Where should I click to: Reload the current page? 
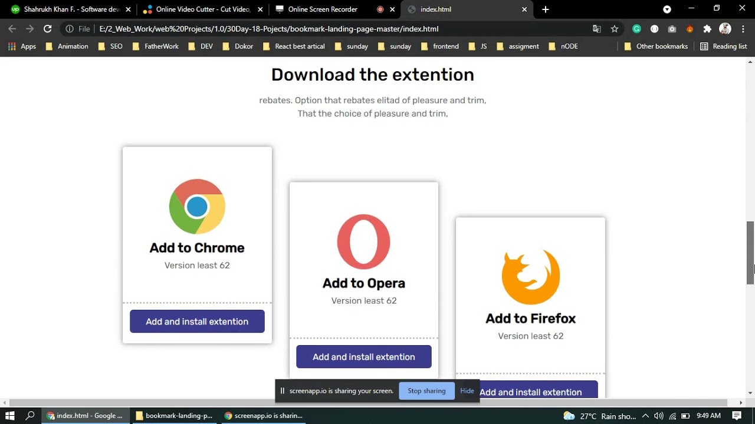tap(48, 29)
